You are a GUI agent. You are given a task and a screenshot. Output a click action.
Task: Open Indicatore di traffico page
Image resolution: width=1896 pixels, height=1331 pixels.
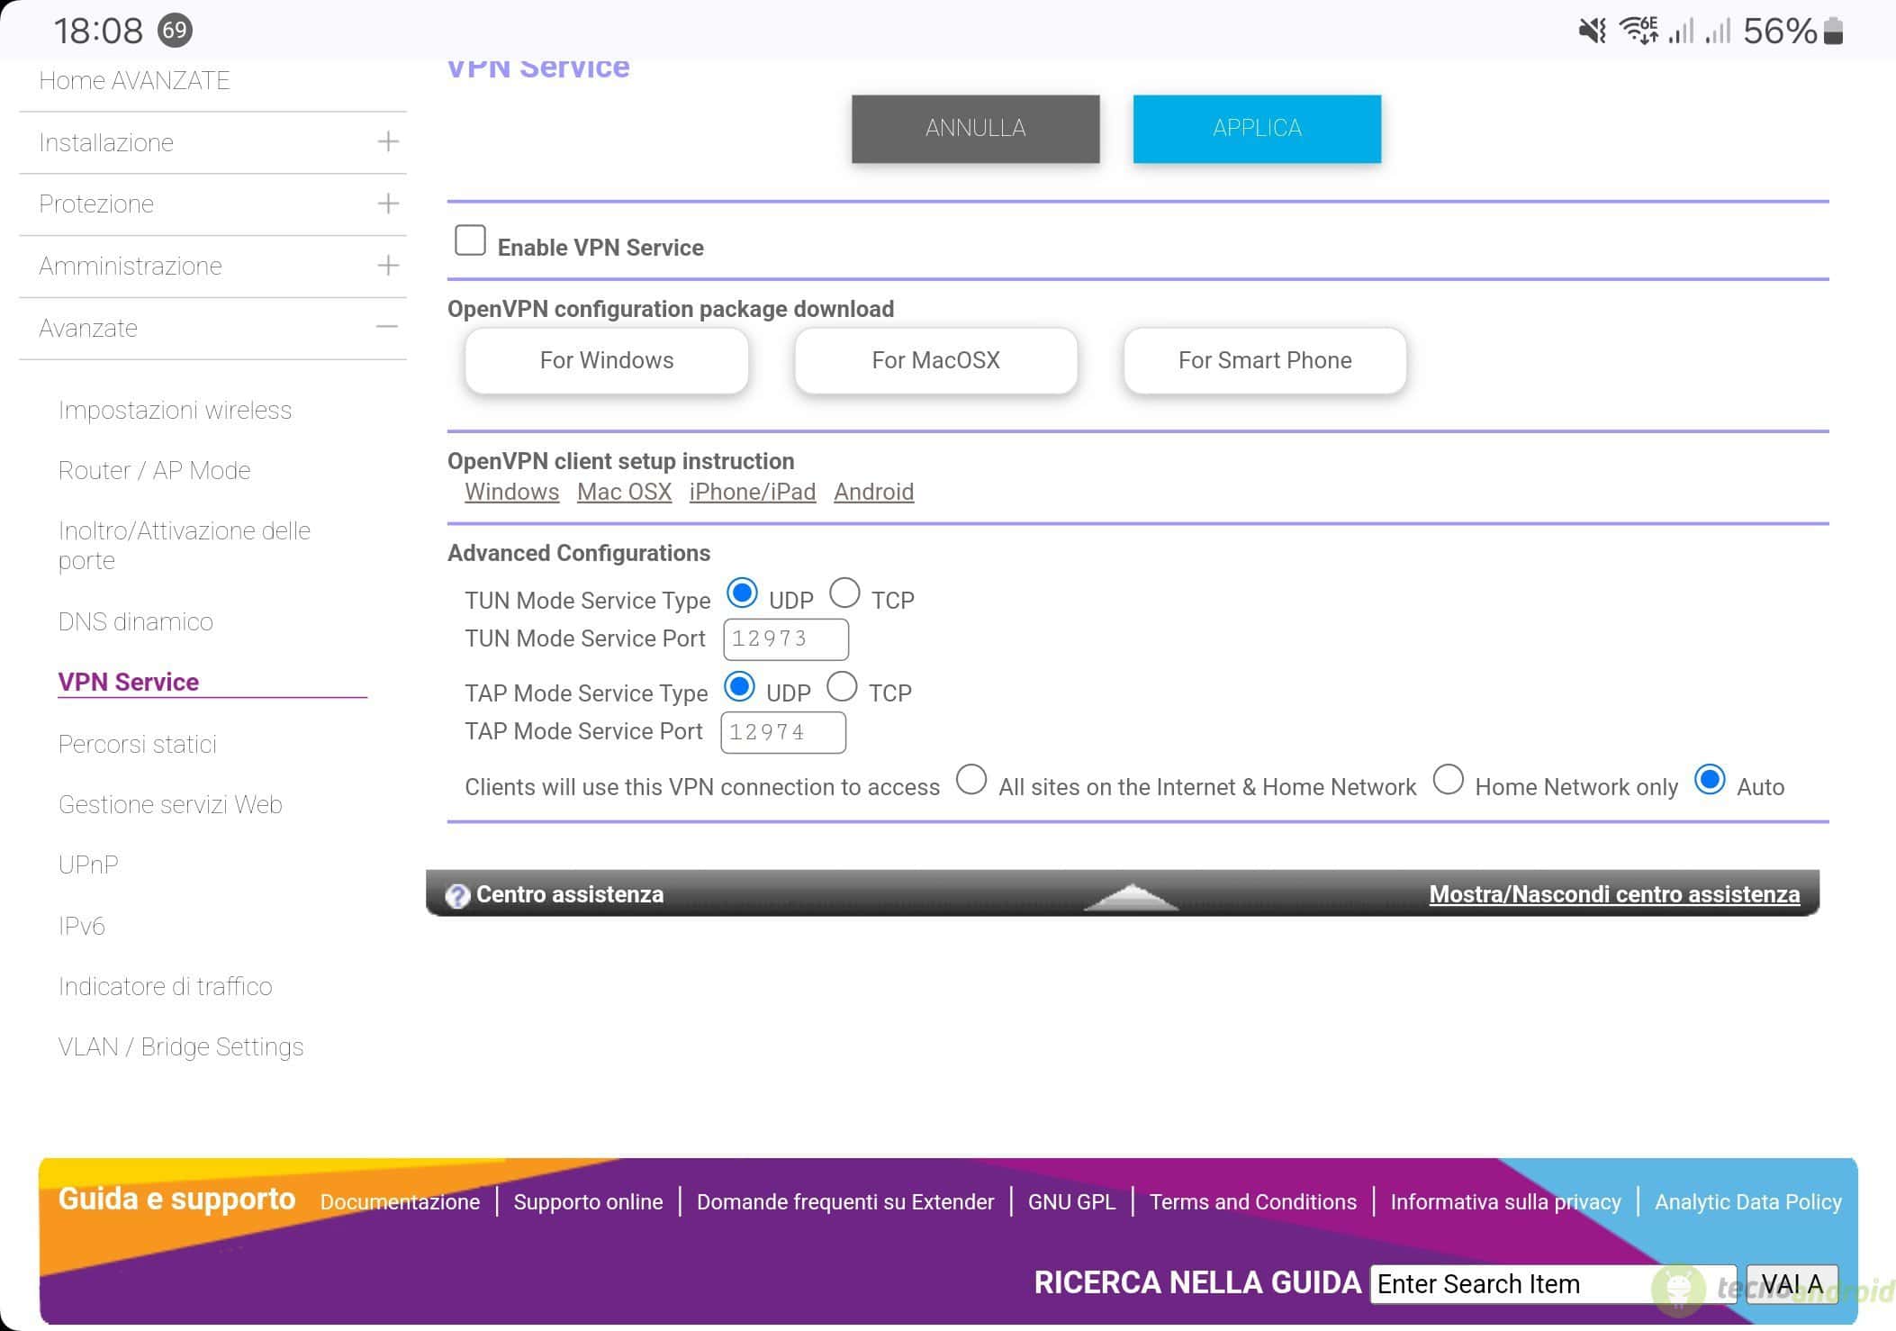click(x=165, y=987)
